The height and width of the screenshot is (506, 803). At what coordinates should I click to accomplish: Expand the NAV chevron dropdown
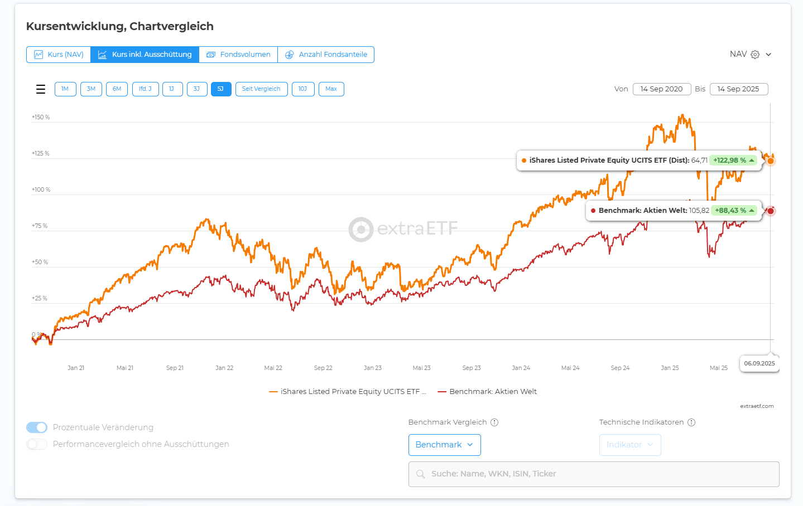[768, 55]
